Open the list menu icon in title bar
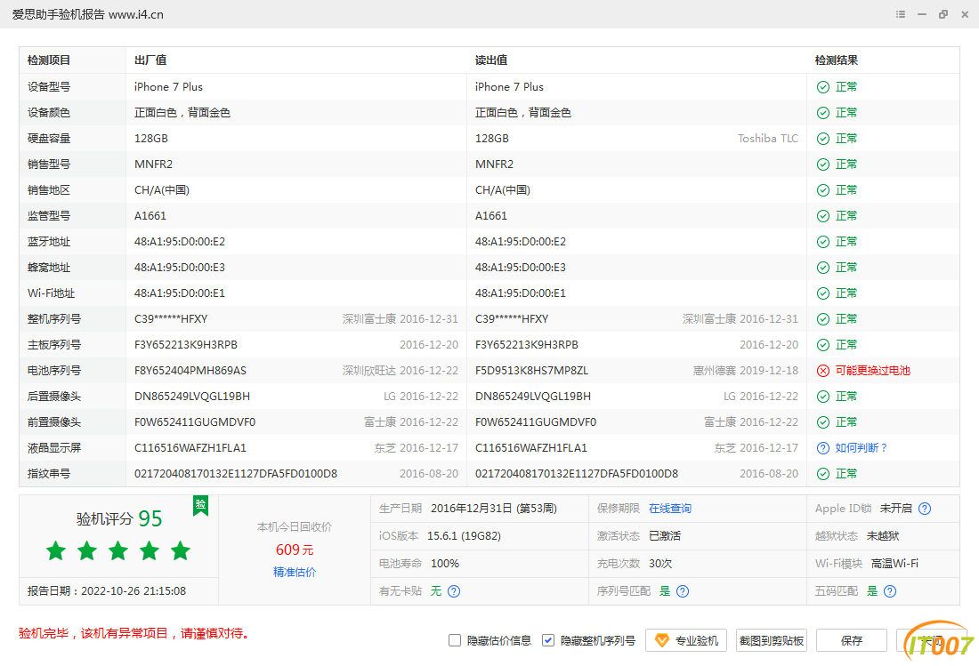 pos(901,14)
